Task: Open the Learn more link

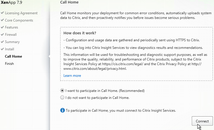Action: click(72, 76)
